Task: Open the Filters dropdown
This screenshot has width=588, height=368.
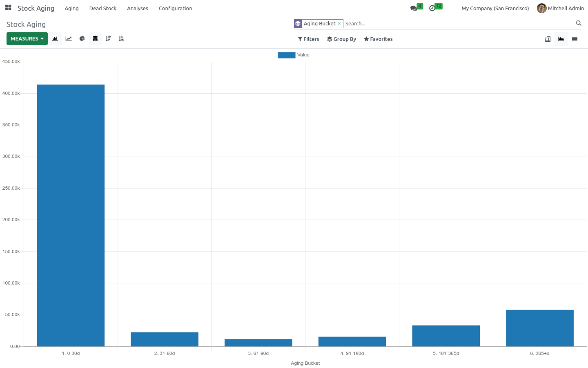Action: coord(309,39)
